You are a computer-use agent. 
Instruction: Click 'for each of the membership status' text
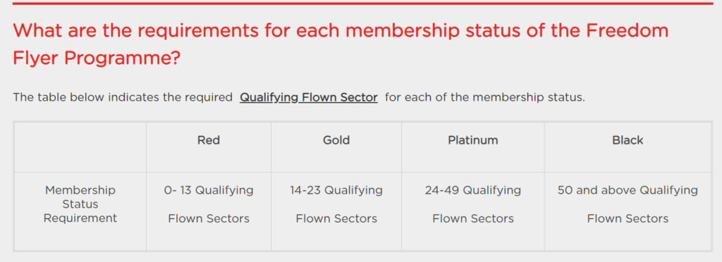click(x=485, y=97)
